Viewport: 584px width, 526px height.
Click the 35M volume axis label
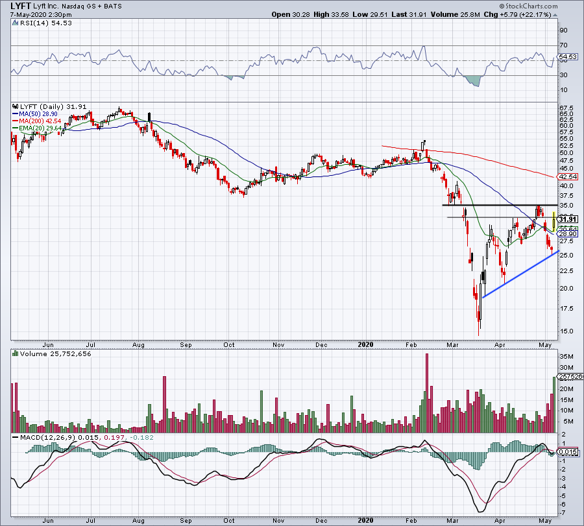point(566,357)
